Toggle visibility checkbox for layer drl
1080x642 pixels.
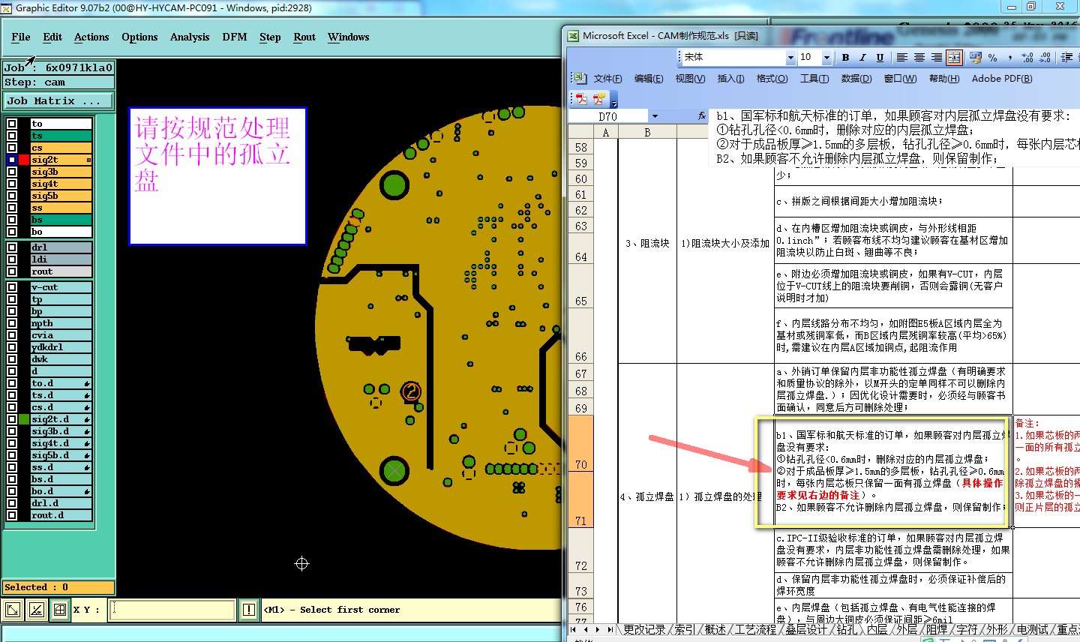(12, 247)
